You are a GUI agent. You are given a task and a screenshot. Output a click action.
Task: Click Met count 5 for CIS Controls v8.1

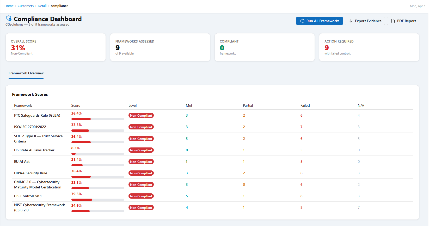tap(187, 196)
